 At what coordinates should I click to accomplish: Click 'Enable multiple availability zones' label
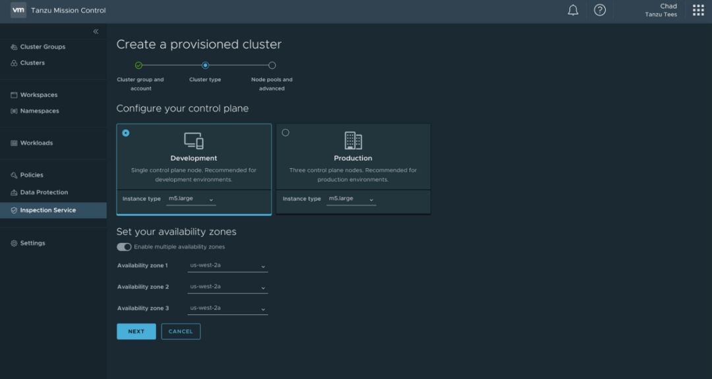pyautogui.click(x=179, y=247)
